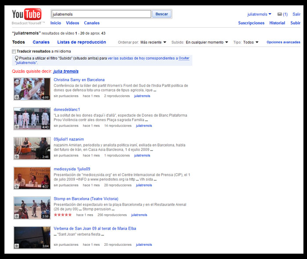This screenshot has width=307, height=259.
Task: Open Verbena de San Joan 09 title
Action: [x=95, y=229]
